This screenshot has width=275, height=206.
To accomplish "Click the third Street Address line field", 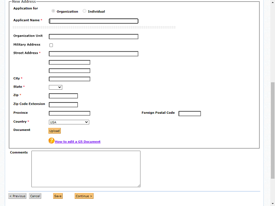I will (70, 71).
